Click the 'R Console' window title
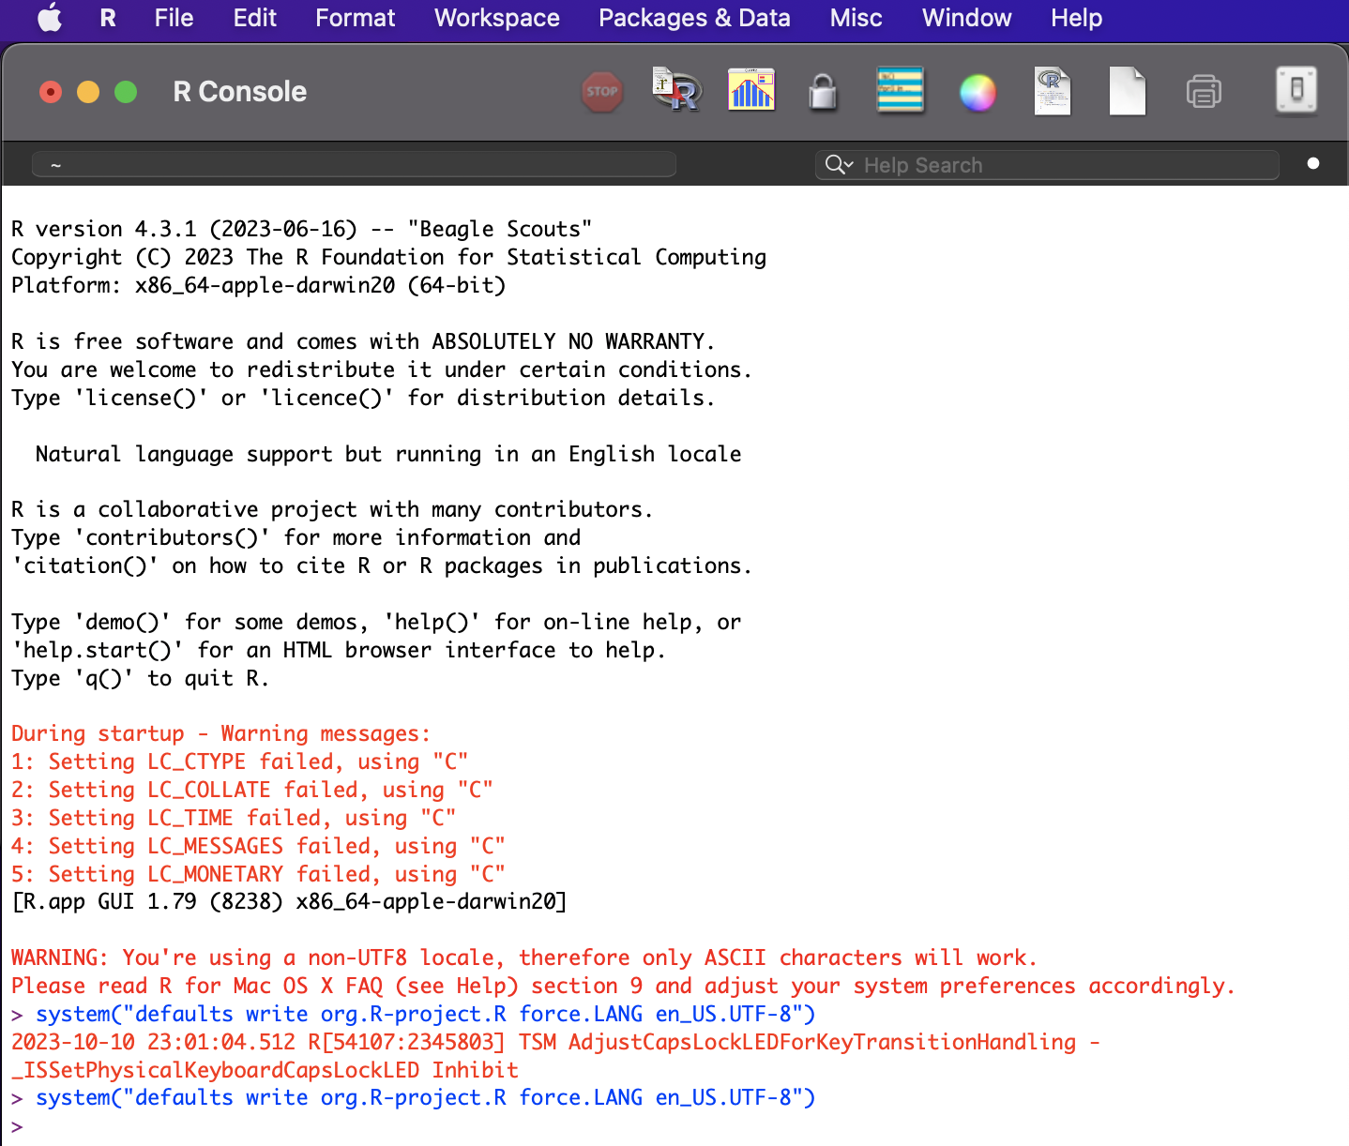 (x=240, y=92)
